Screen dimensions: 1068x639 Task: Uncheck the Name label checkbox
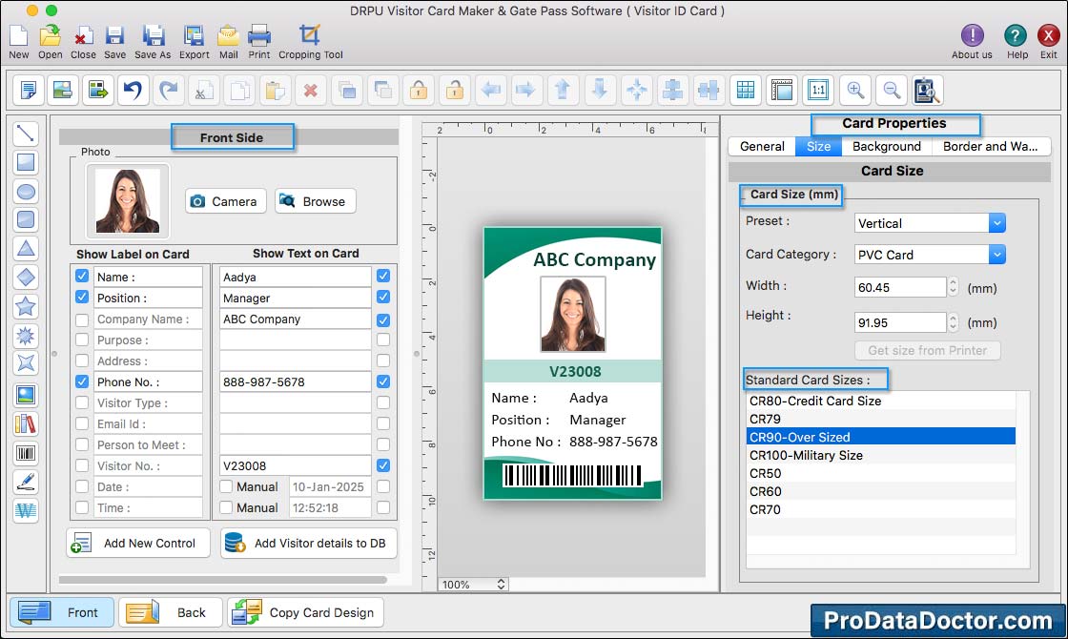coord(82,276)
